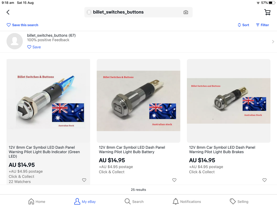
Task: Open the shopping cart
Action: point(267,12)
